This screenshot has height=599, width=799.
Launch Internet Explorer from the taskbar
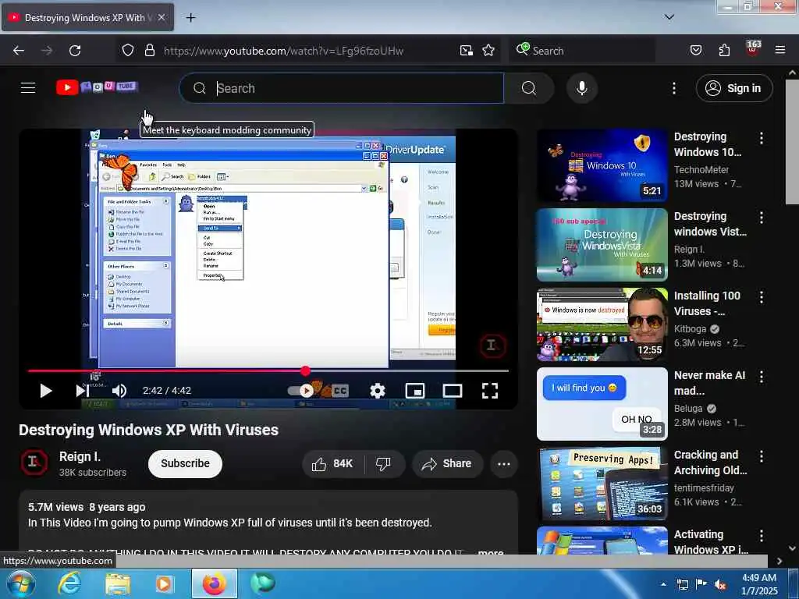(x=69, y=583)
